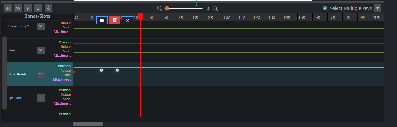Screen dimensions: 397x127
Task: Skip to the last frame
Action: [x=18, y=8]
